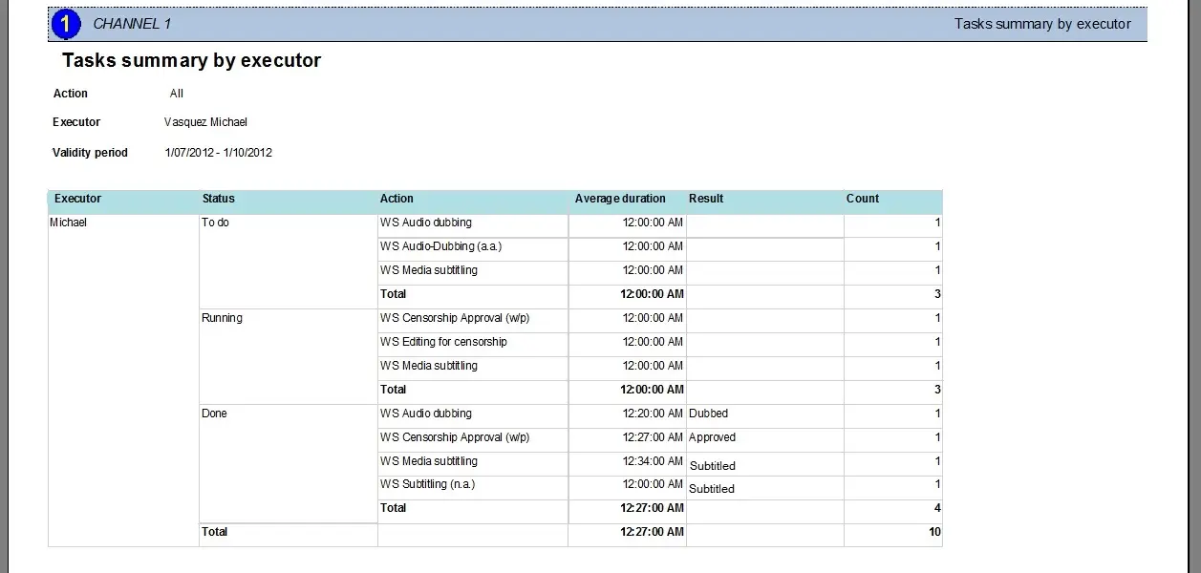The height and width of the screenshot is (573, 1201).
Task: Select the To do status cell
Action: (x=215, y=223)
